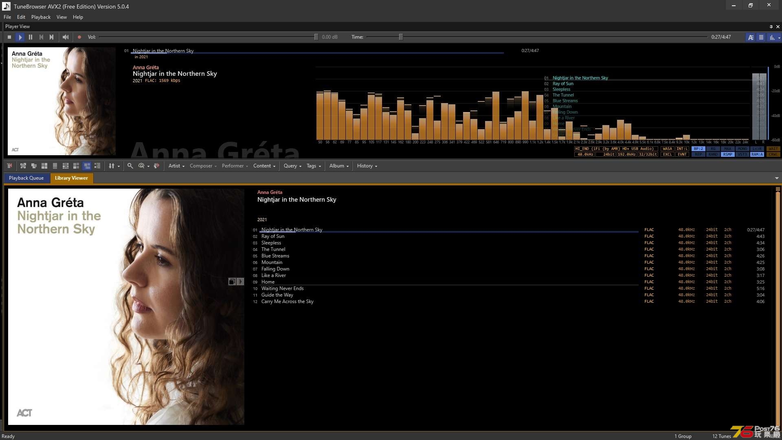Pin the Player View panel
This screenshot has width=782, height=440.
pos(771,26)
